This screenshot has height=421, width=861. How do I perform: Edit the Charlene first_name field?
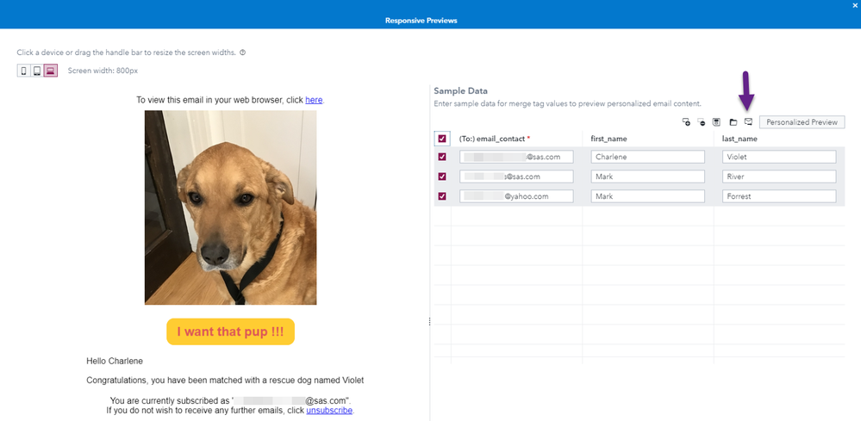pyautogui.click(x=648, y=157)
